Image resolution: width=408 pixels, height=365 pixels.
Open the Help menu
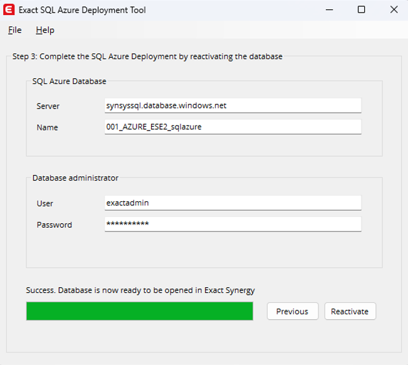tap(45, 30)
